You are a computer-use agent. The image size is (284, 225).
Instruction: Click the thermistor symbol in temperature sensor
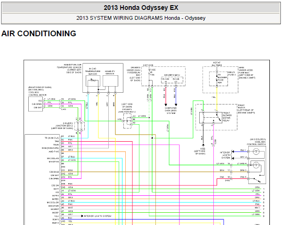tap(93, 80)
